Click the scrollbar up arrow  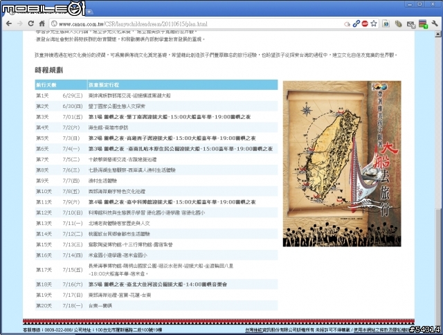tap(438, 34)
